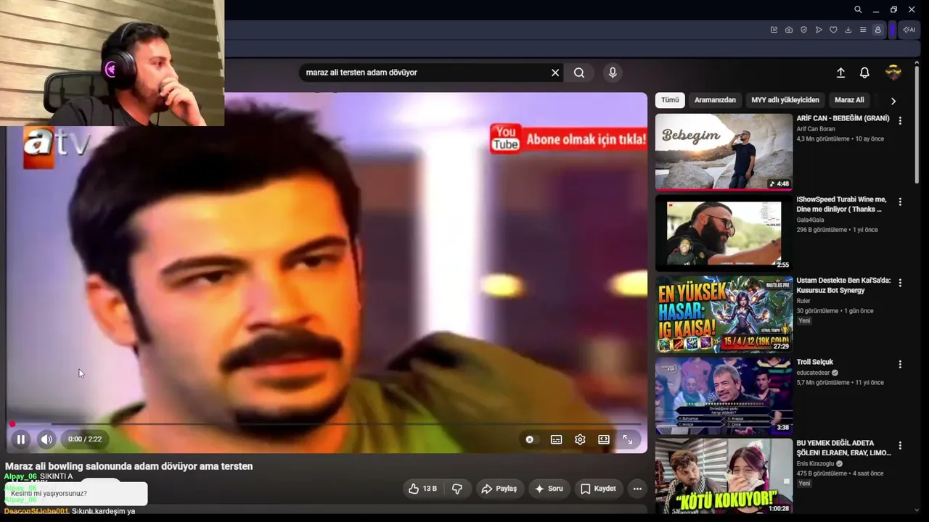The image size is (929, 522).
Task: Open the upload/create arrow icon
Action: pyautogui.click(x=840, y=72)
